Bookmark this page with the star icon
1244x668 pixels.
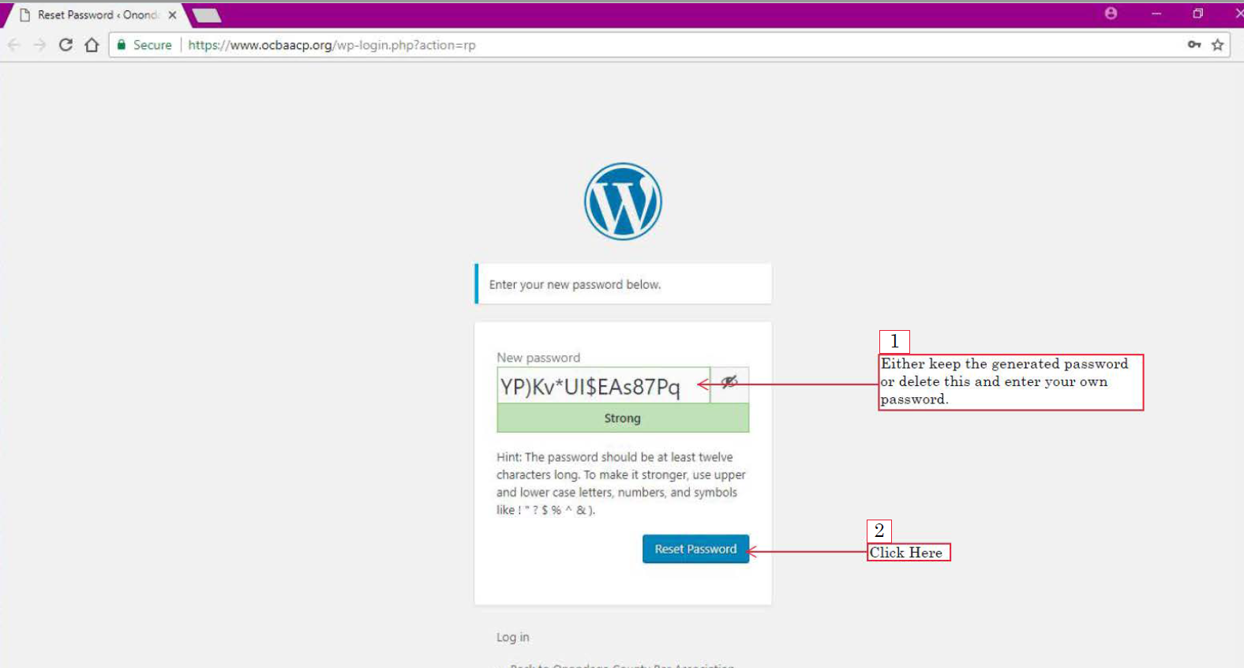pyautogui.click(x=1218, y=45)
